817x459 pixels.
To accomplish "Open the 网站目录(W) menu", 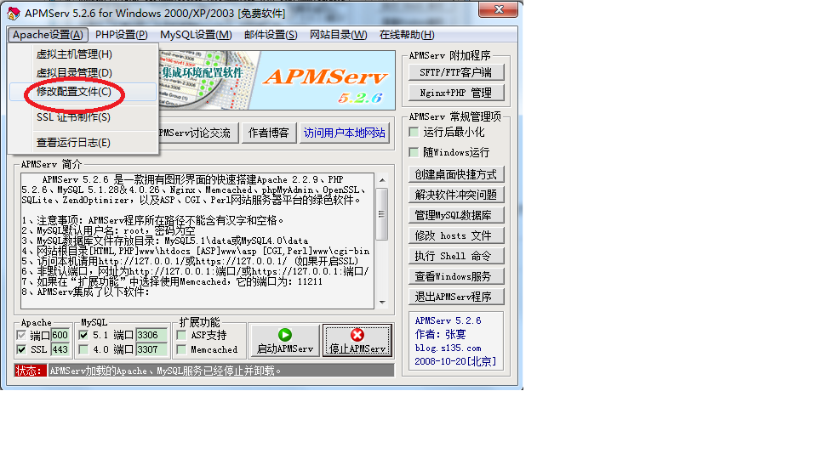I will [x=339, y=35].
